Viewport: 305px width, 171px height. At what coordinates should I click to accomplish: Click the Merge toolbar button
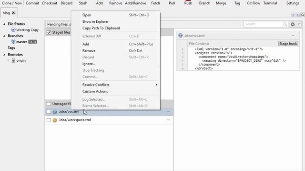tap(221, 3)
